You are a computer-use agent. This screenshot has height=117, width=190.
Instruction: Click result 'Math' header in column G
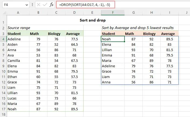point(133,34)
